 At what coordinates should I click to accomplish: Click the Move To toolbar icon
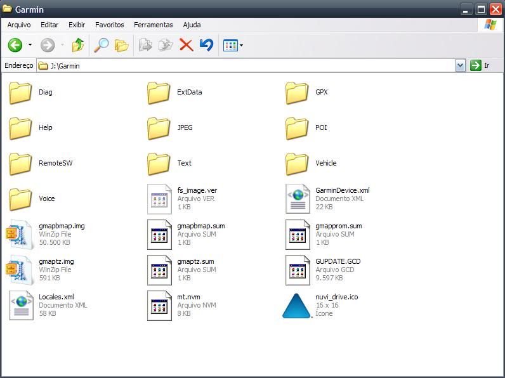pos(145,45)
